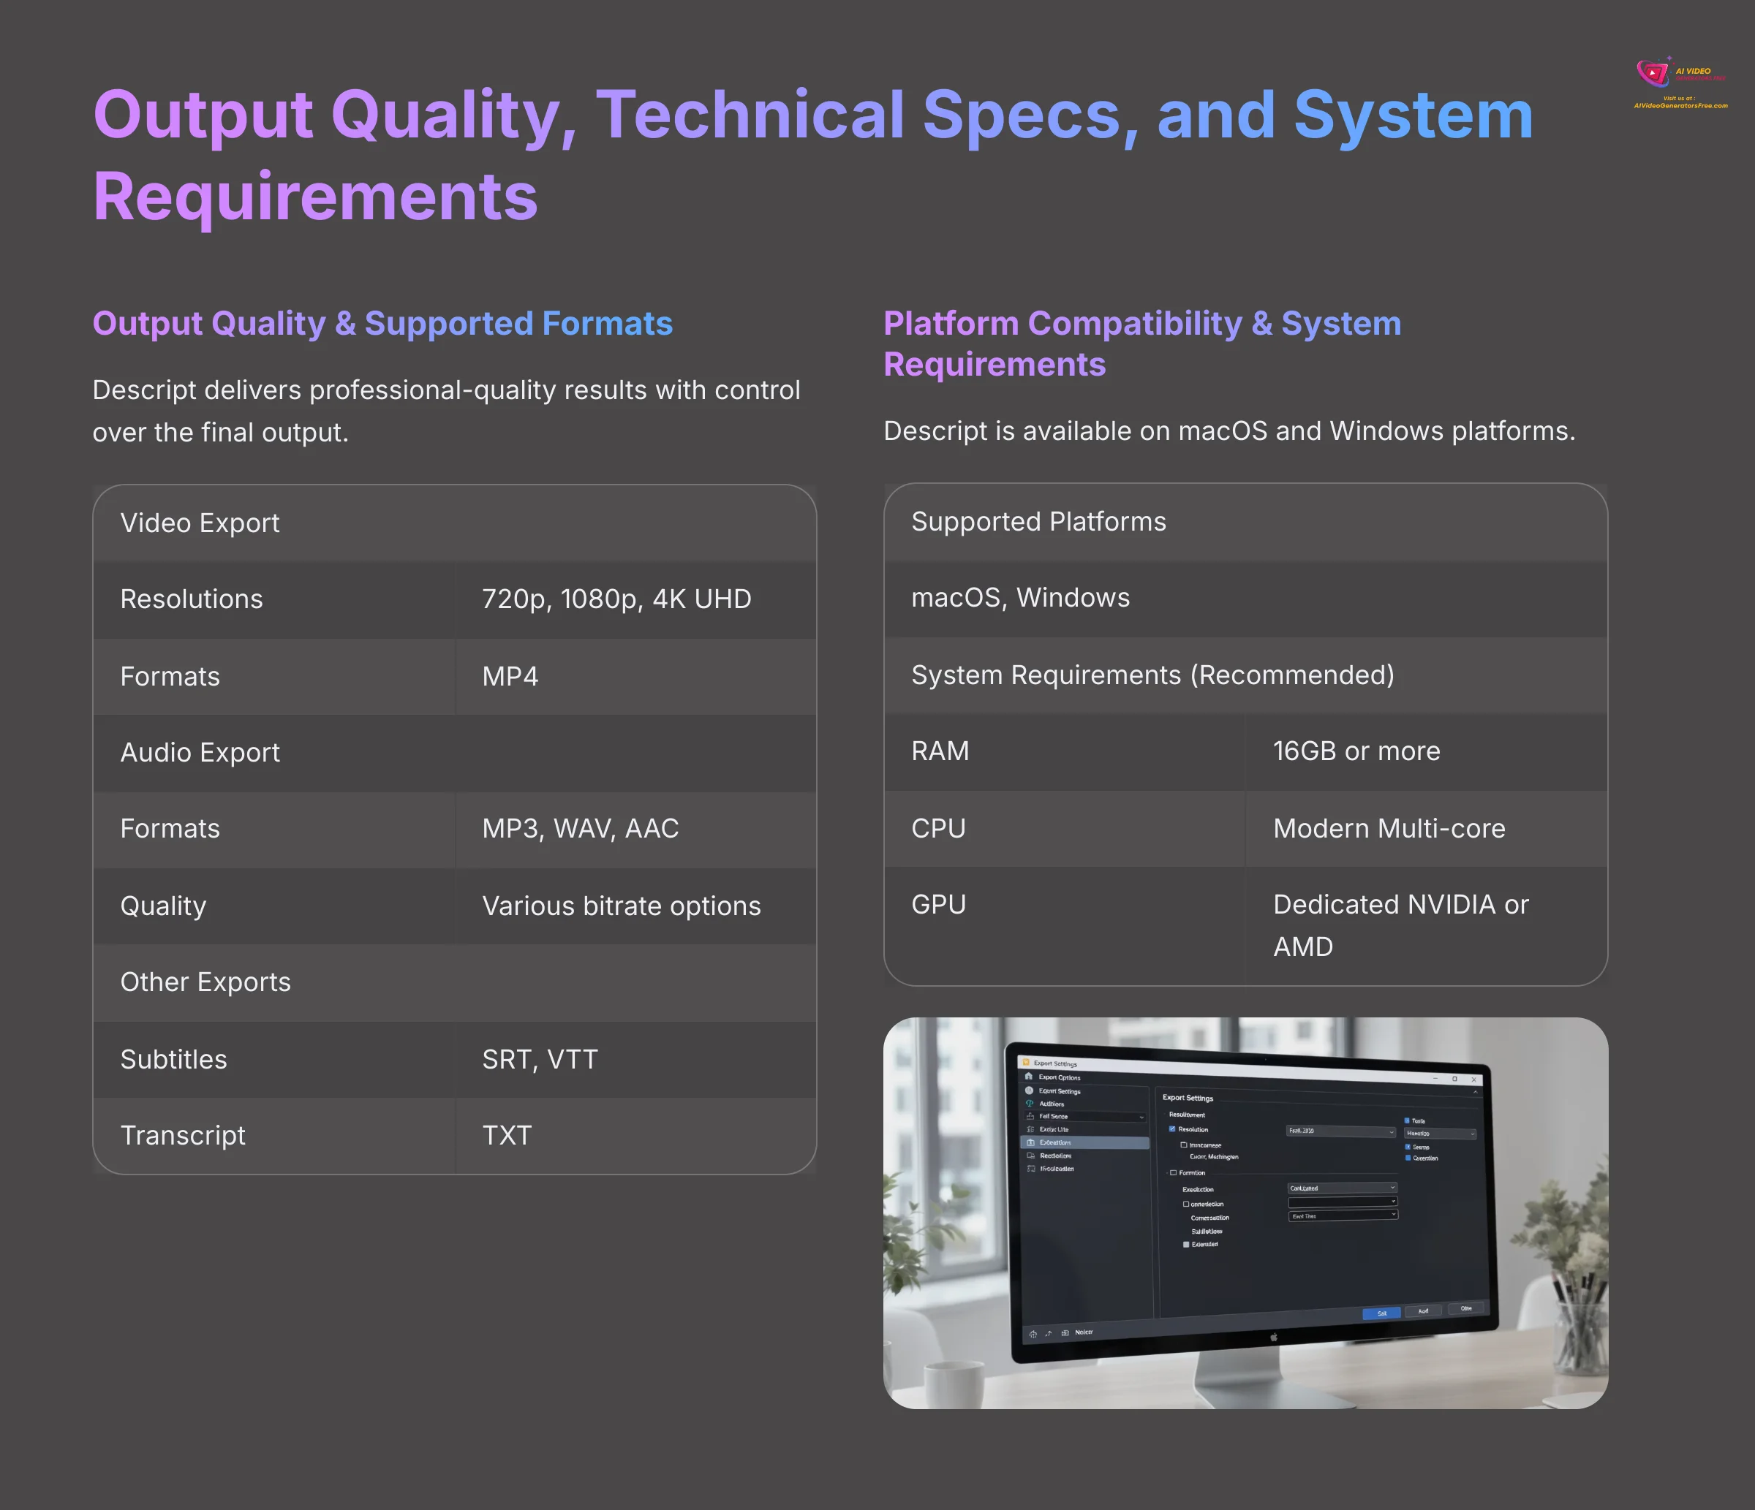Click the 'SRT, VTT' table cell
The height and width of the screenshot is (1510, 1755).
[x=636, y=1059]
